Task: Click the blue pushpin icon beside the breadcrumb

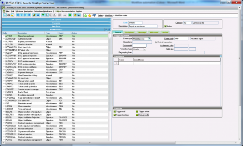Action: click(94, 15)
